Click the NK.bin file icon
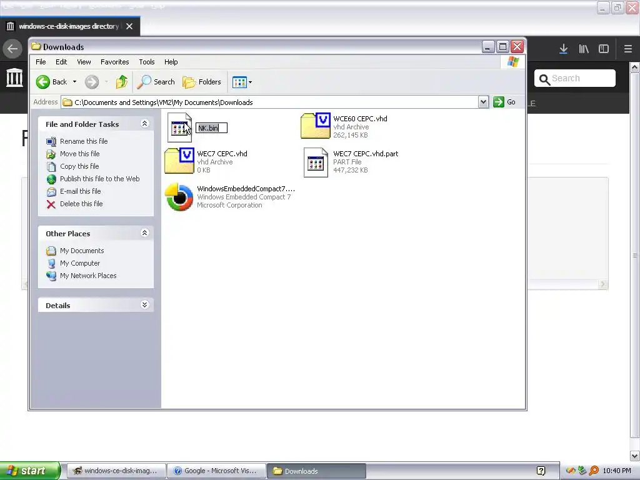640x480 pixels. [179, 127]
